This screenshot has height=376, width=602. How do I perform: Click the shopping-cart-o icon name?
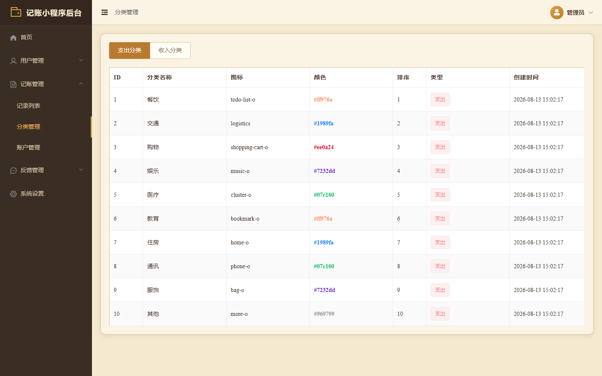click(x=249, y=147)
